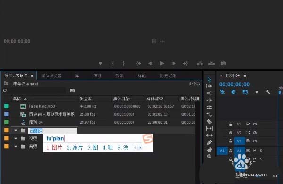283x184 pixels.
Task: Toggle Linked Selection in timeline
Action: [x=245, y=92]
